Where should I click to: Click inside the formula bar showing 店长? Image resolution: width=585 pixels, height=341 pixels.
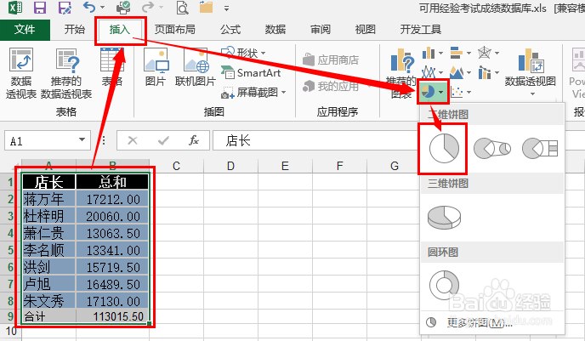pos(315,140)
